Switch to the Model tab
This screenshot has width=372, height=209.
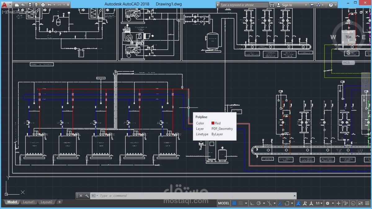click(x=12, y=202)
